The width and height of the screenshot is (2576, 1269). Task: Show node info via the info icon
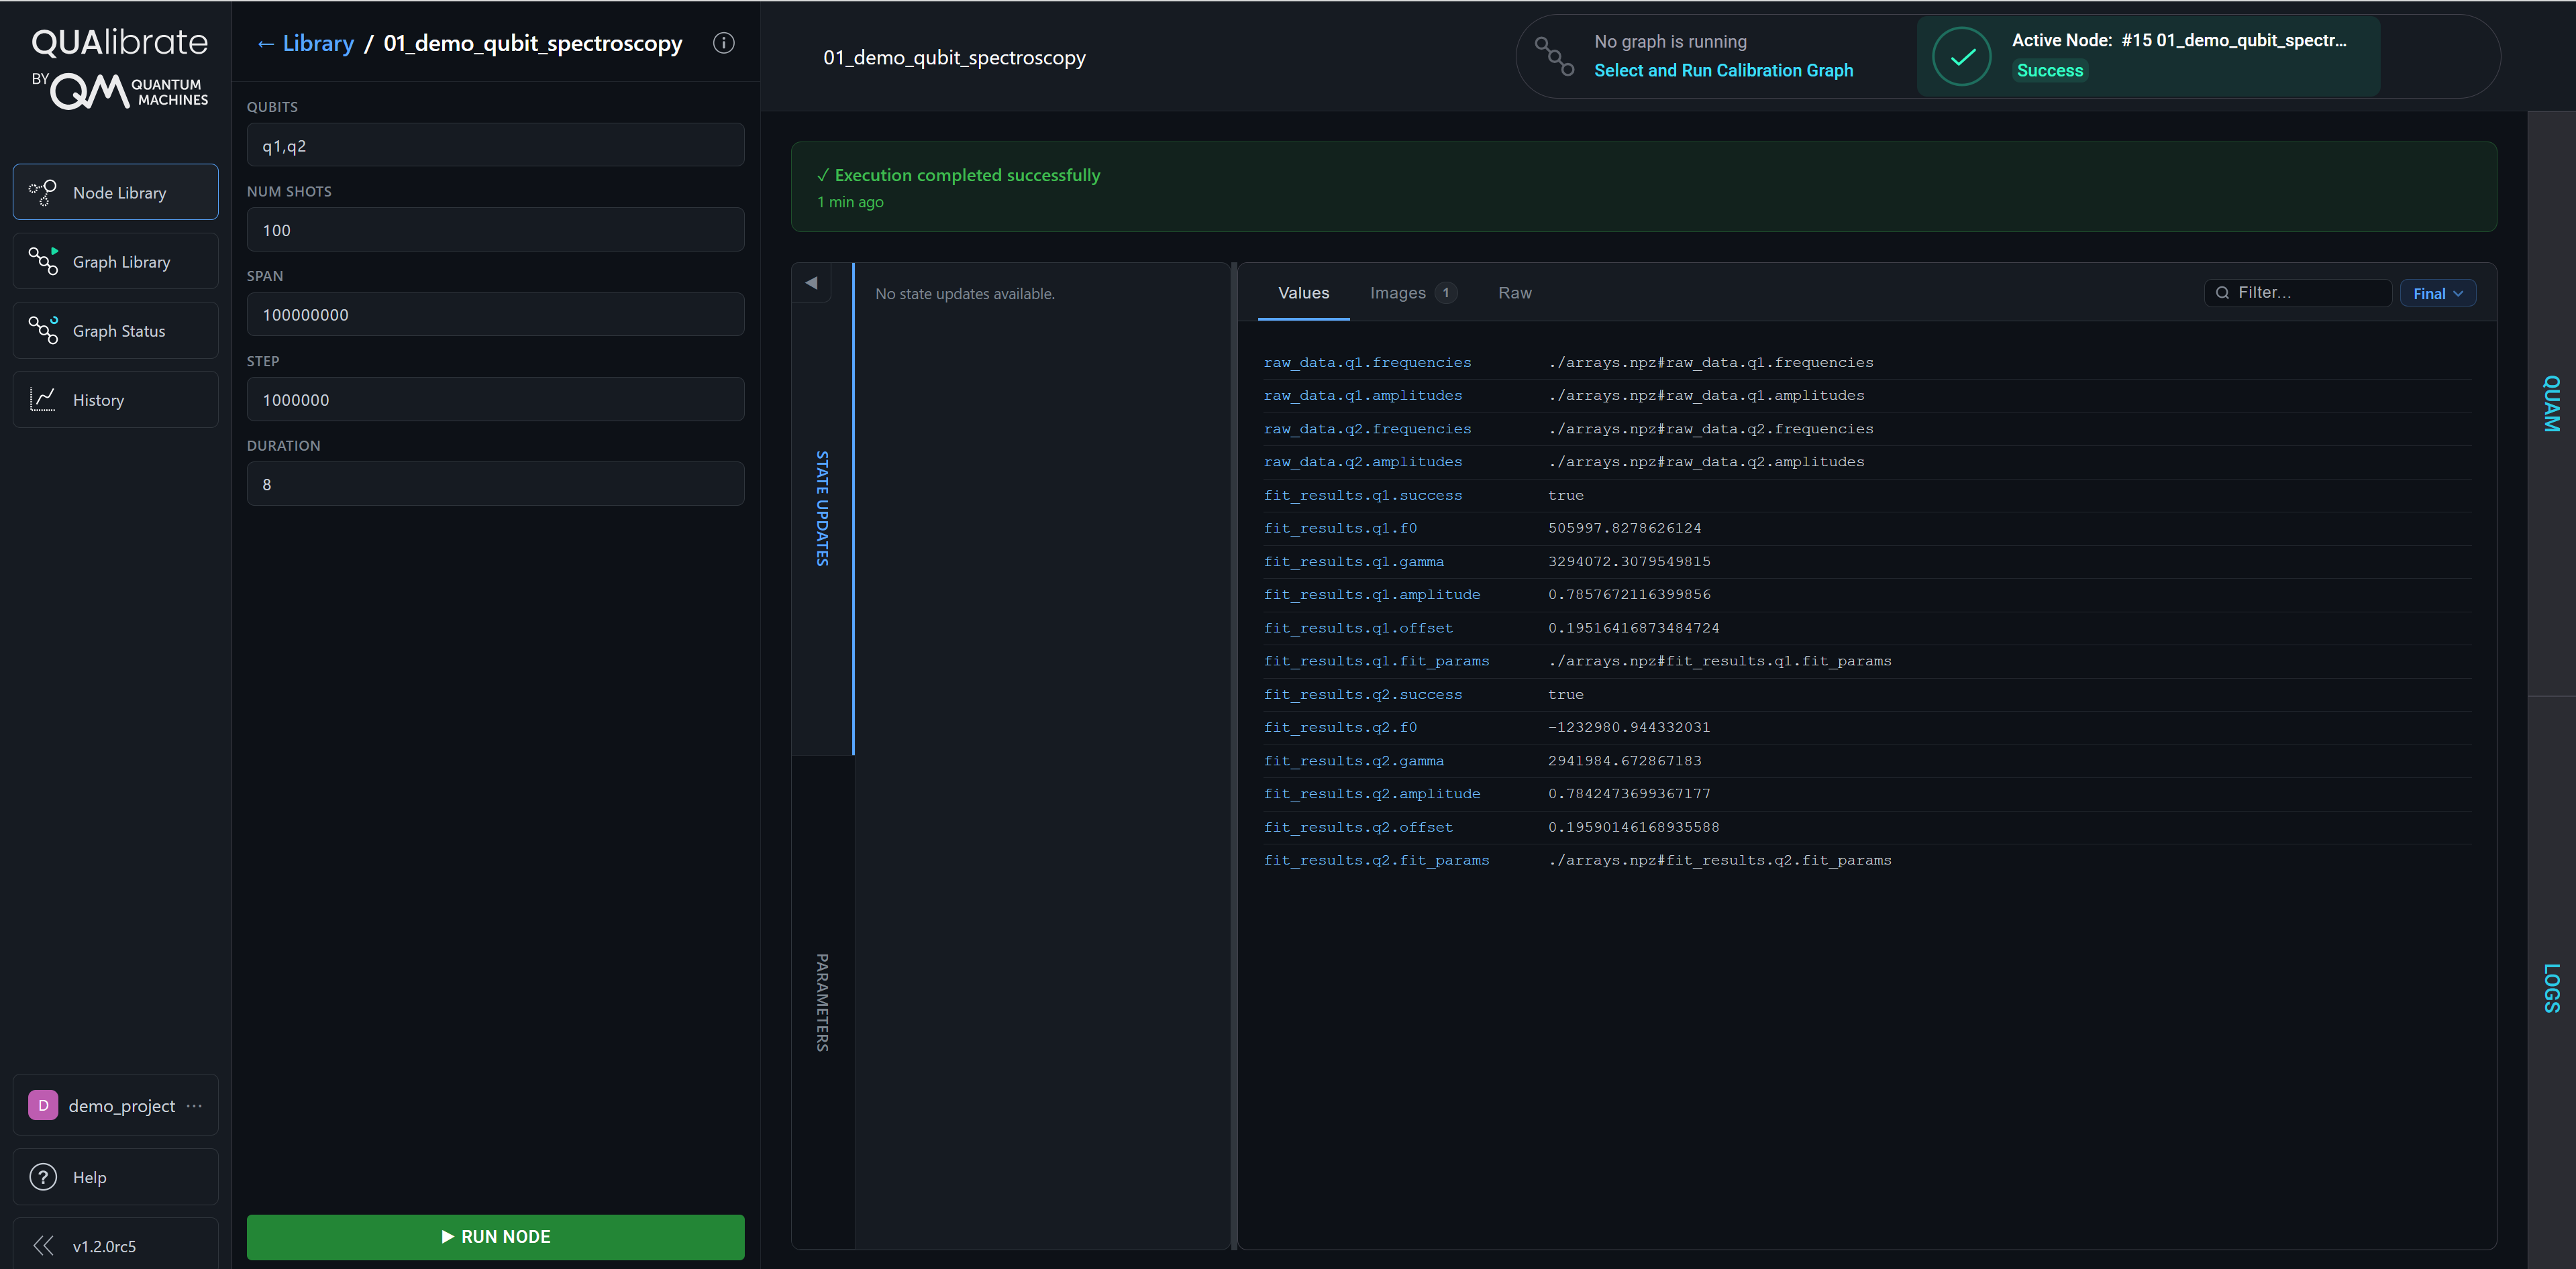pyautogui.click(x=723, y=43)
